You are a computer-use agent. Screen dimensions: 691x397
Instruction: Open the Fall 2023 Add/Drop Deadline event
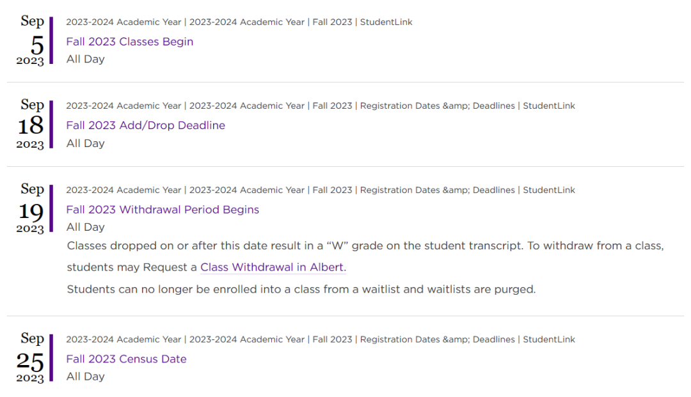coord(145,125)
